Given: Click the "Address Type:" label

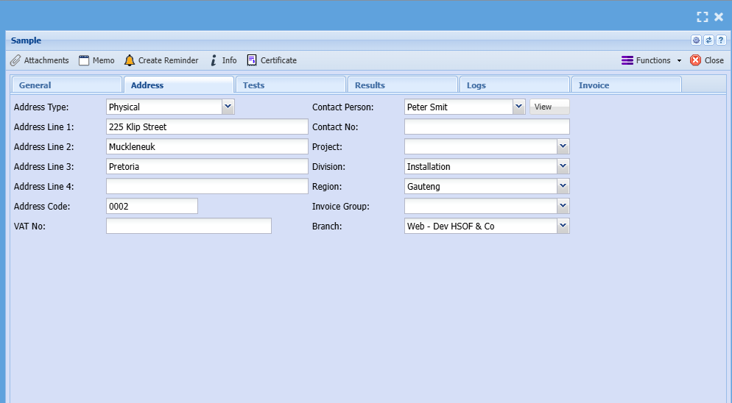Looking at the screenshot, I should [x=41, y=107].
